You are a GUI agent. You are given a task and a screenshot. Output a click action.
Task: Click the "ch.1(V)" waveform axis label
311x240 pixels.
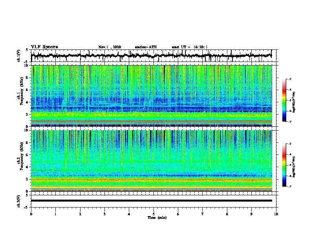(19, 56)
